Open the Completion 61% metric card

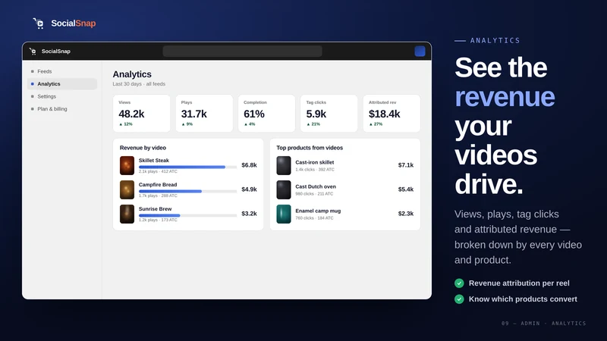[267, 113]
